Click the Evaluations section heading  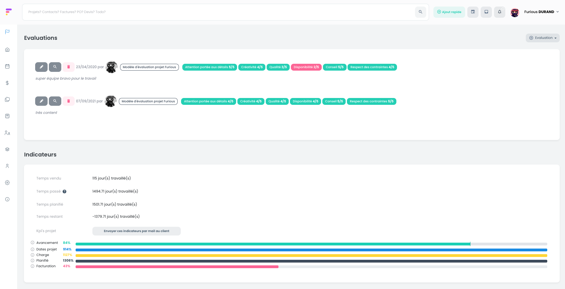[41, 38]
